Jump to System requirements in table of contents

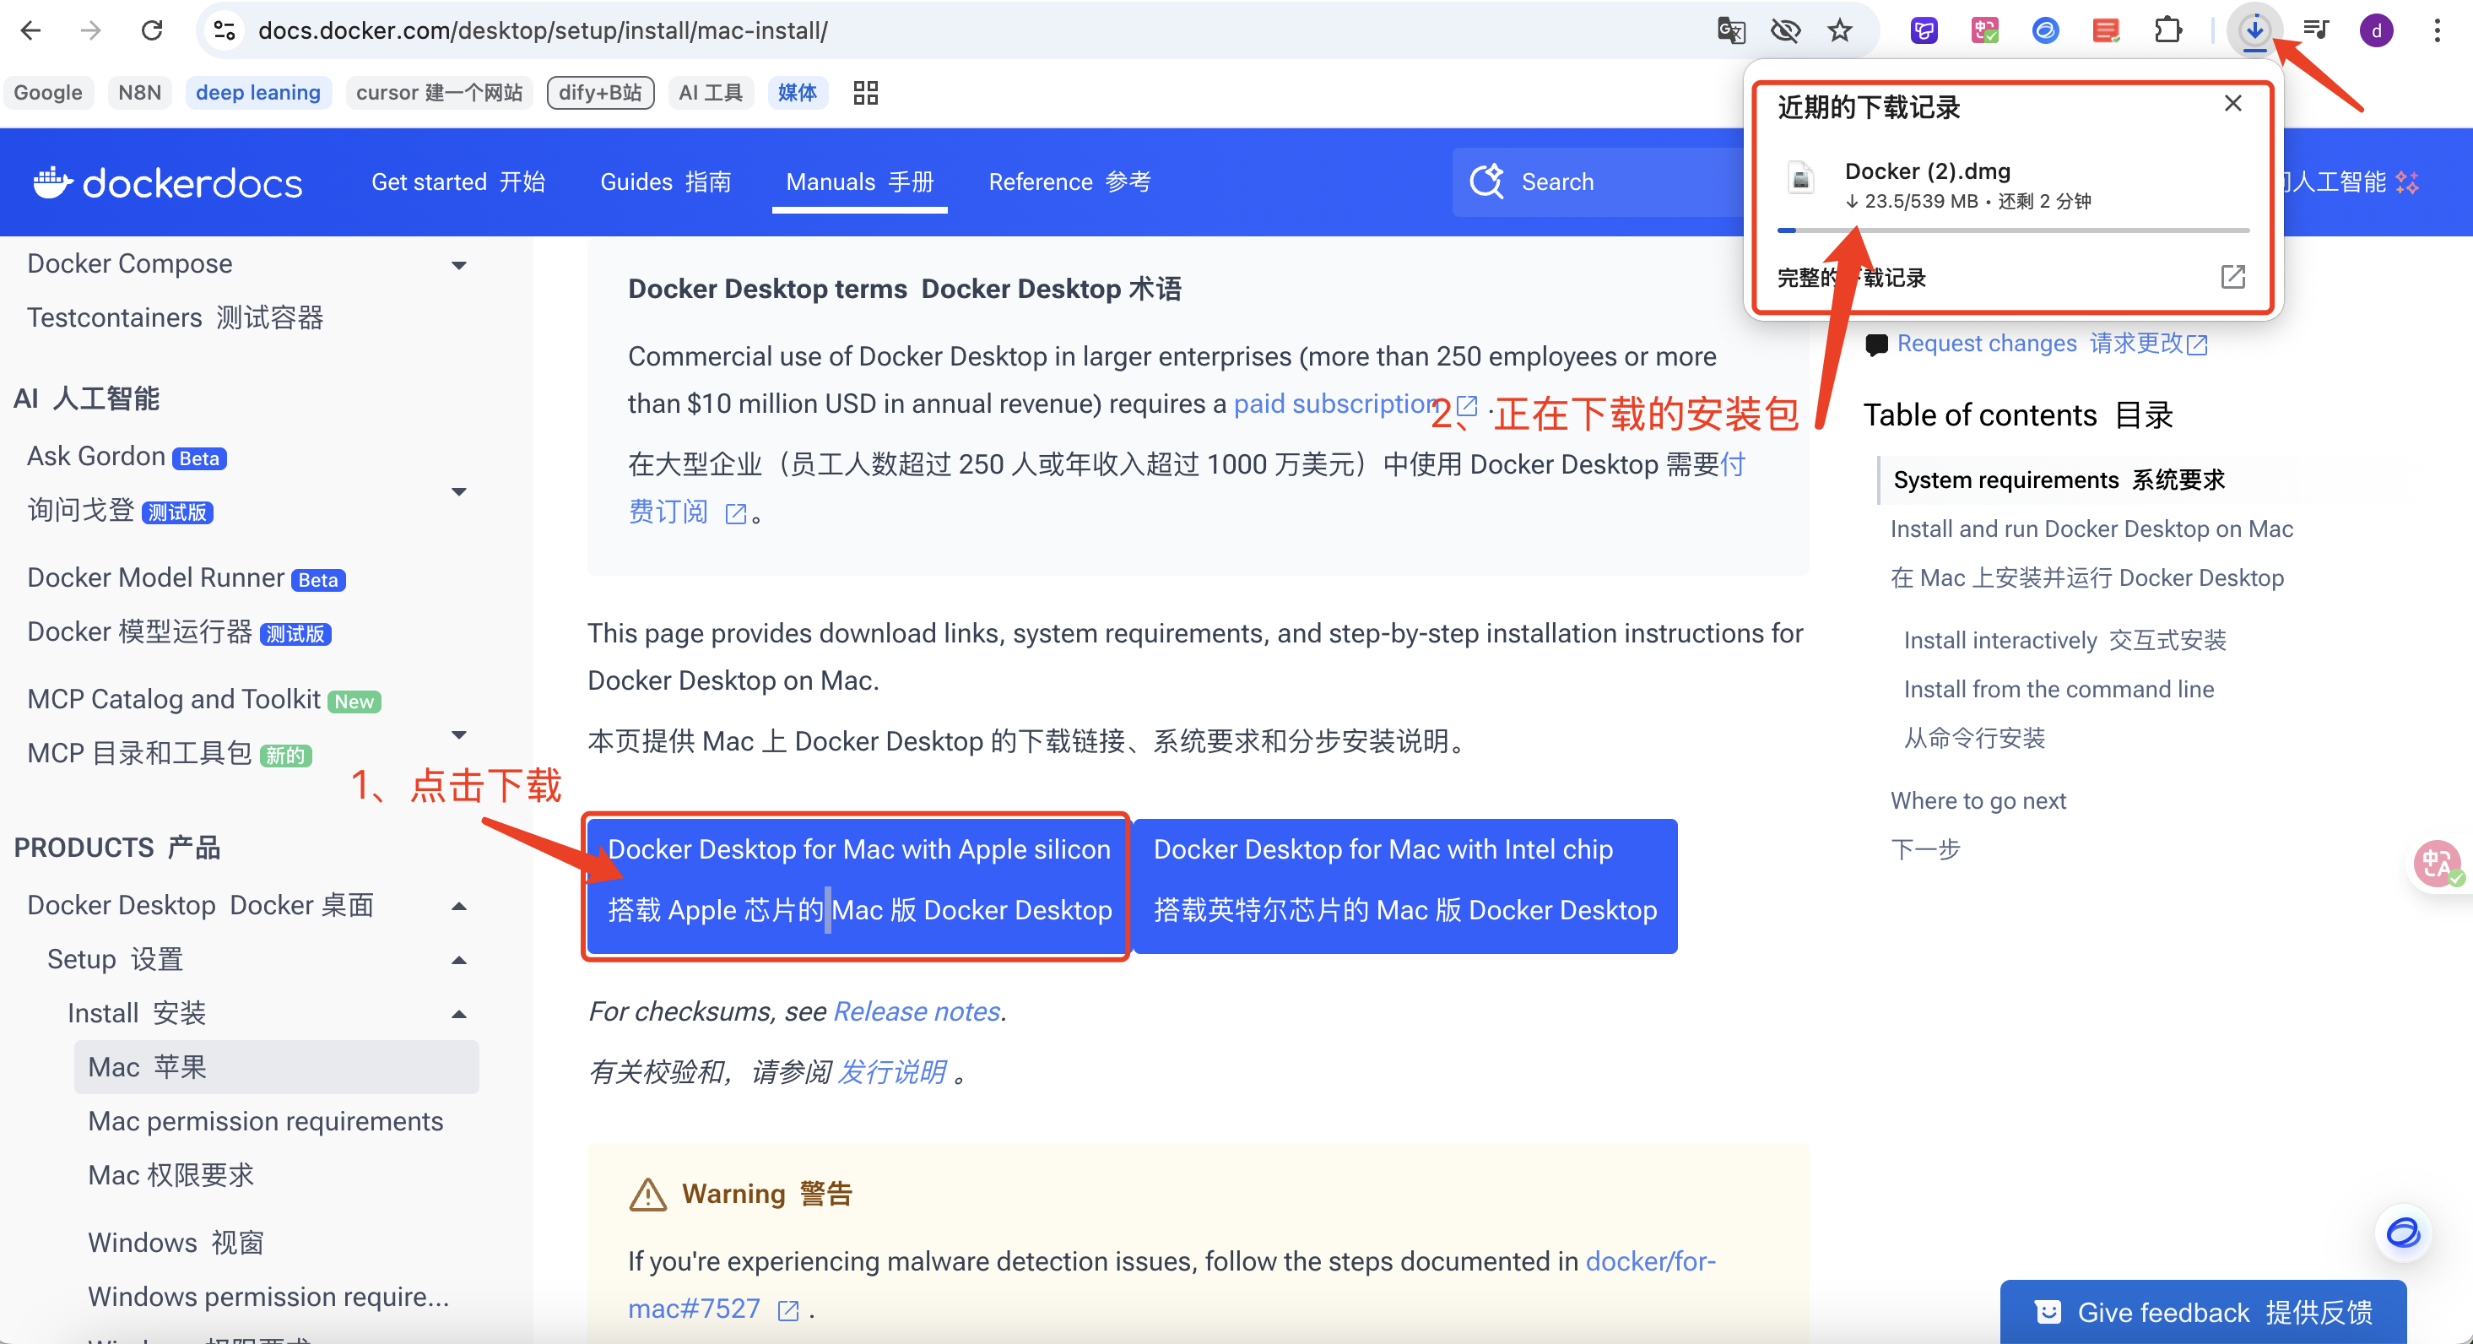[x=2059, y=479]
